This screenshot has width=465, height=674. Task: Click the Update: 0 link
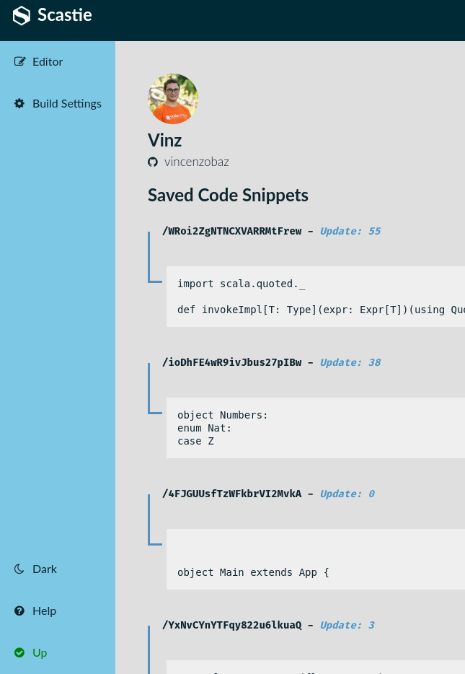[x=347, y=494]
